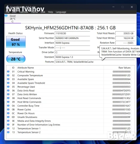Open the Help menu

pyautogui.click(x=51, y=12)
